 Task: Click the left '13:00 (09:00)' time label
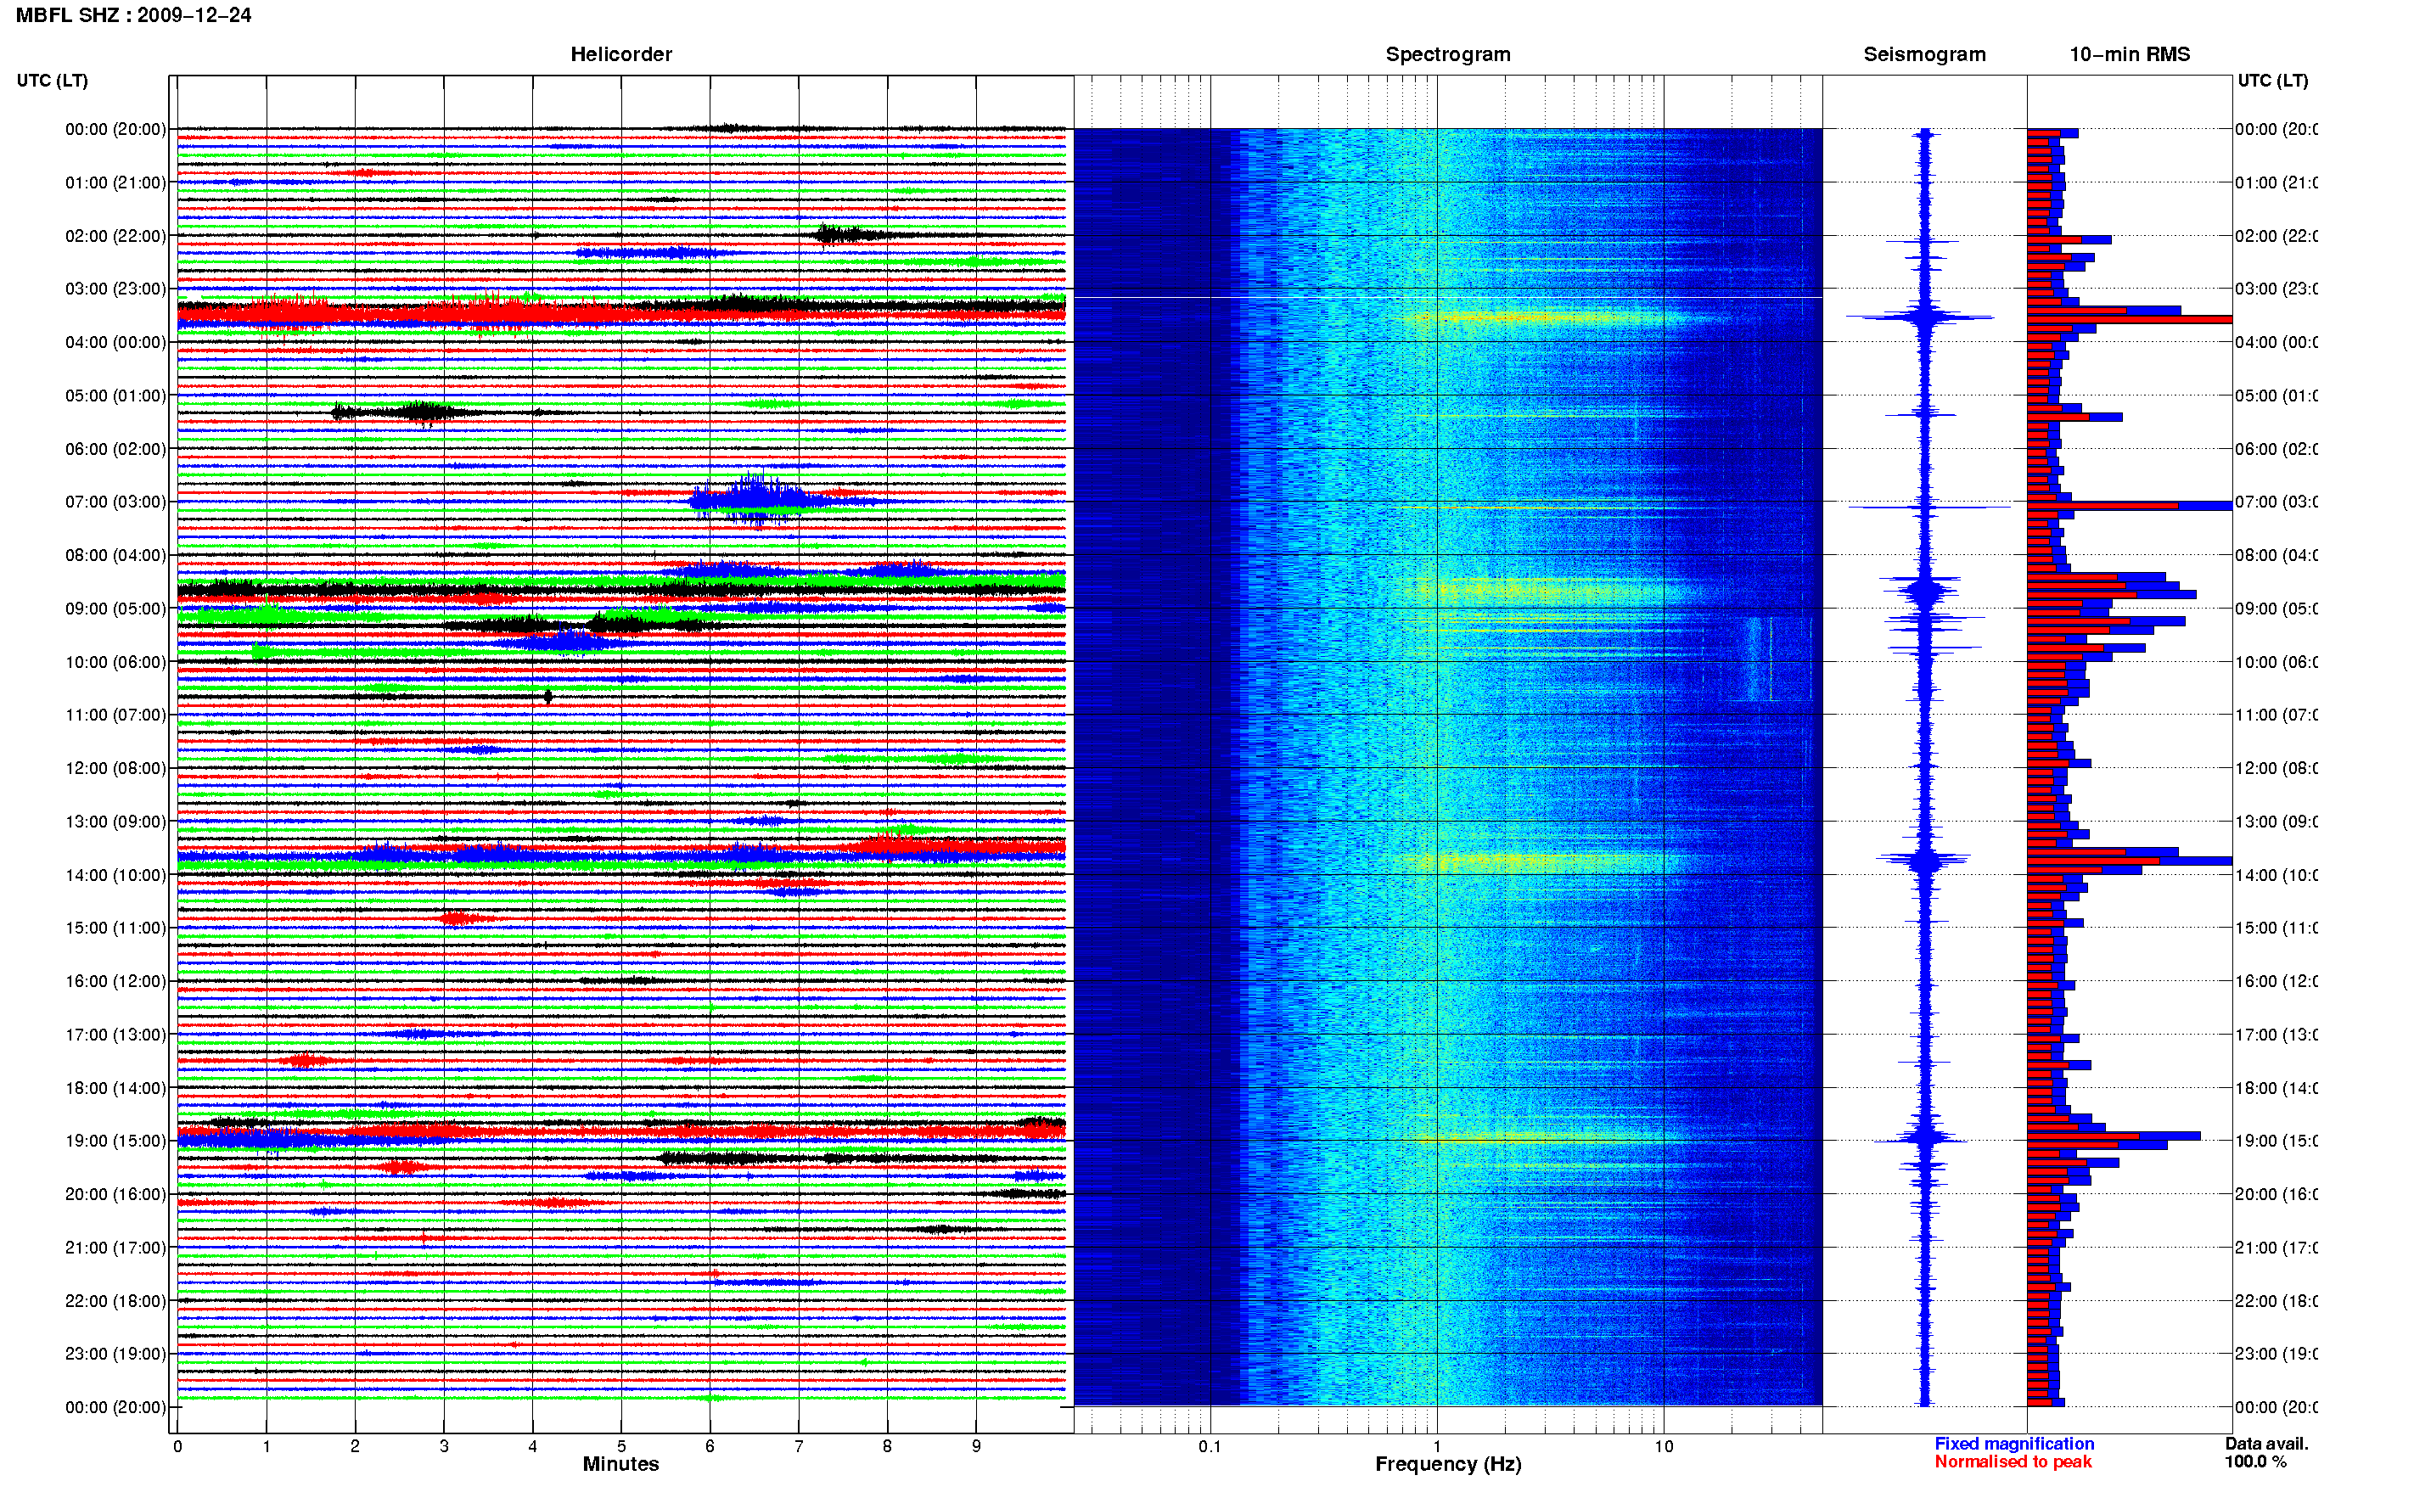(x=115, y=822)
